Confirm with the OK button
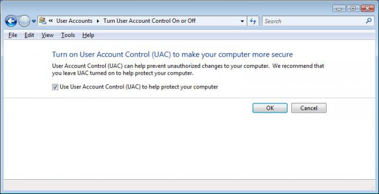The image size is (379, 194). 270,108
